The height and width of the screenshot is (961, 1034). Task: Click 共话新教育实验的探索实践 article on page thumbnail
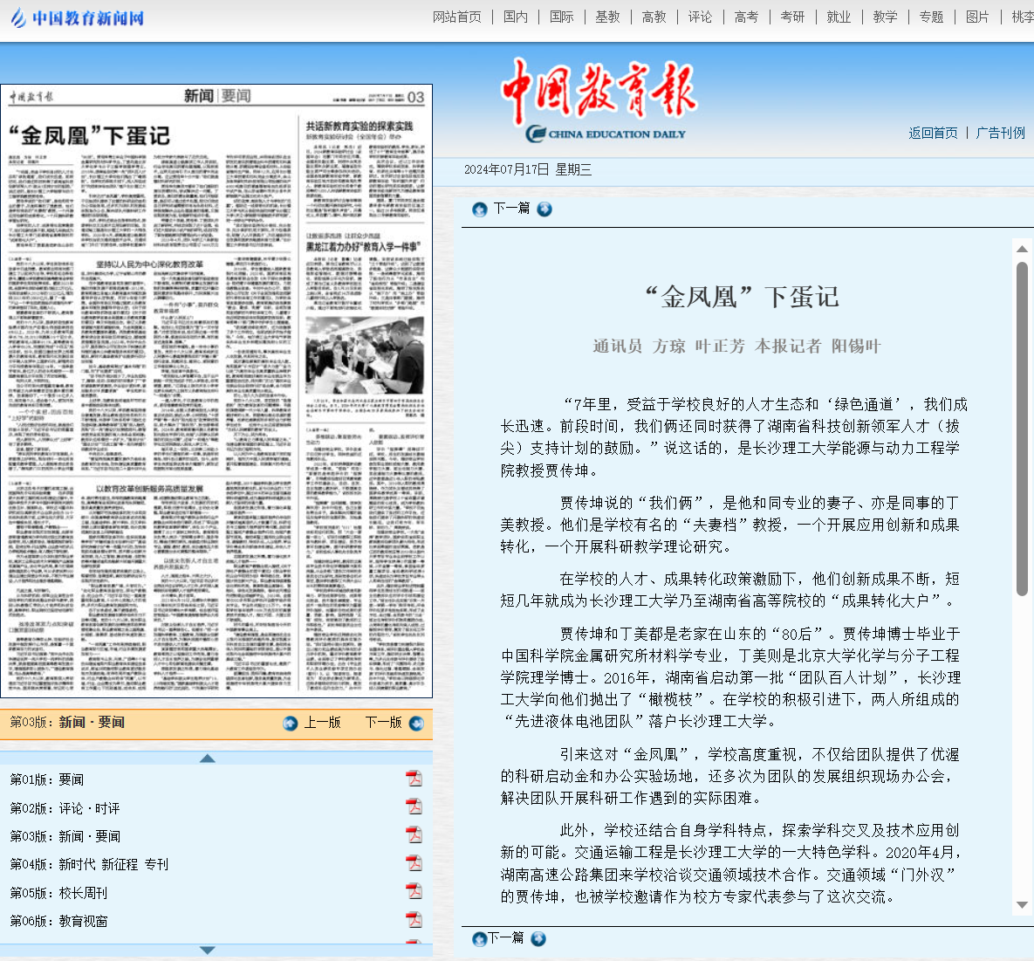click(x=359, y=126)
